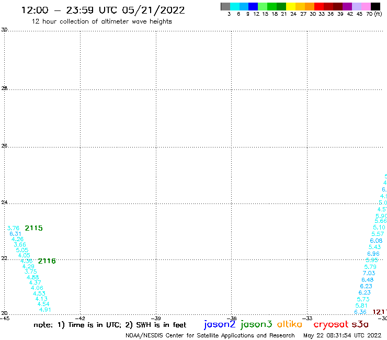Click wave height value 4.53
This screenshot has height=340, width=387.
point(39,293)
